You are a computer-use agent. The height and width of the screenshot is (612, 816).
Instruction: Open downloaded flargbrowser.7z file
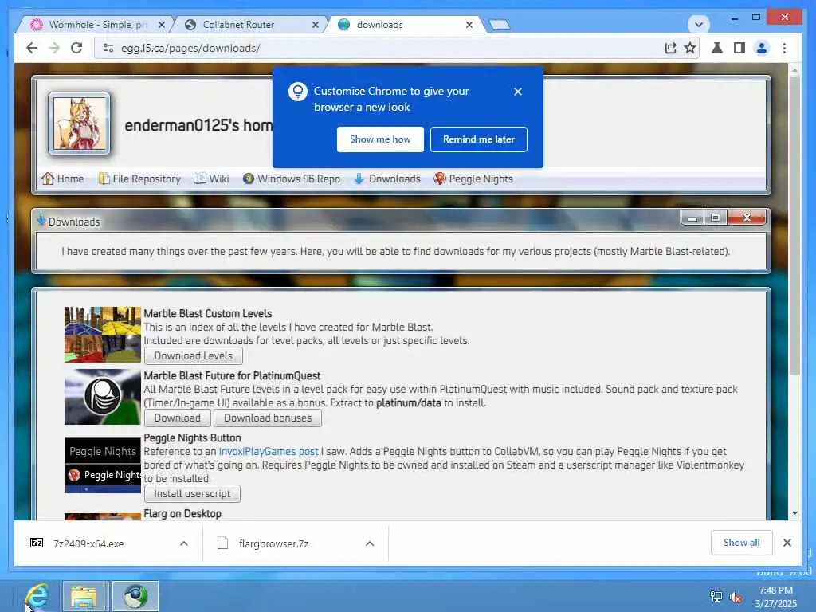pos(274,543)
